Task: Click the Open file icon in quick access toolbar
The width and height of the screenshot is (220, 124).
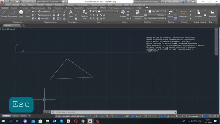Action: pos(7,2)
